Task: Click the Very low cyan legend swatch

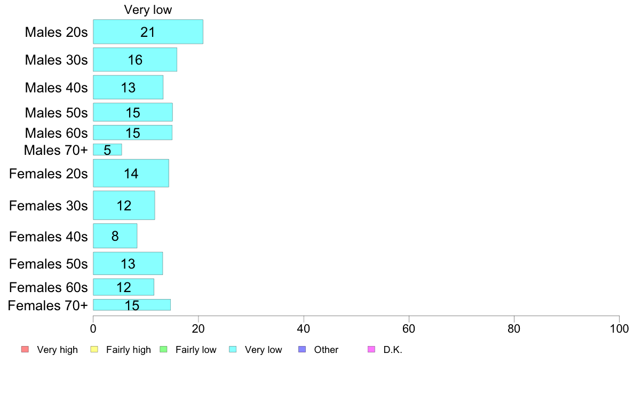Action: [233, 349]
